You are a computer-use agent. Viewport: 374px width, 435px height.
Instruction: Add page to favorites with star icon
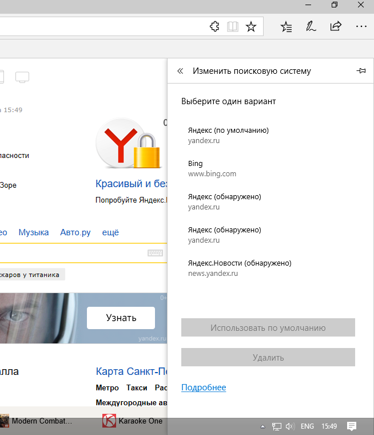pyautogui.click(x=251, y=27)
